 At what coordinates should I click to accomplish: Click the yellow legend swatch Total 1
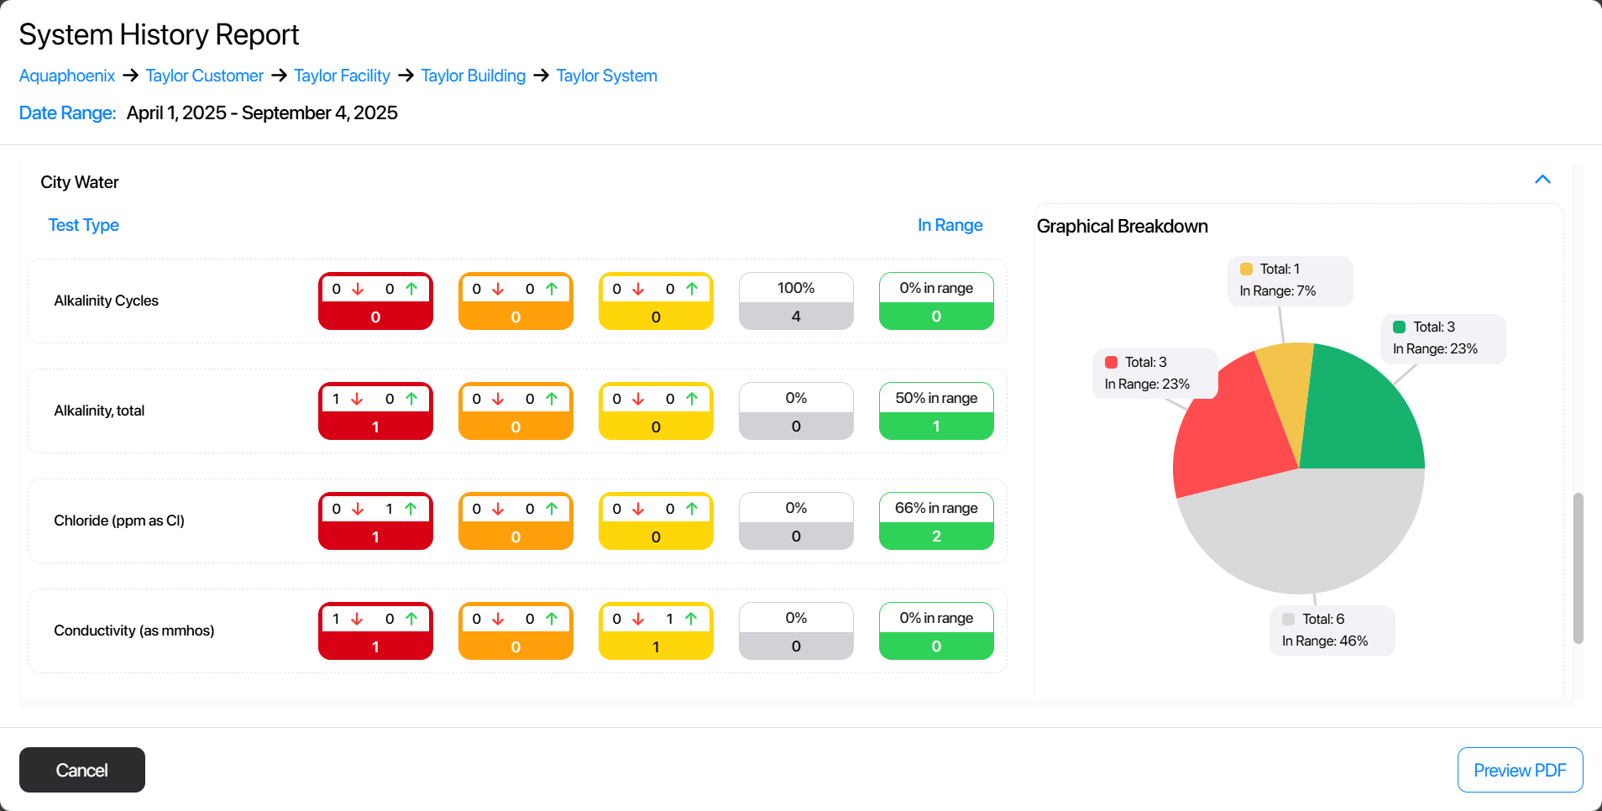(1246, 269)
